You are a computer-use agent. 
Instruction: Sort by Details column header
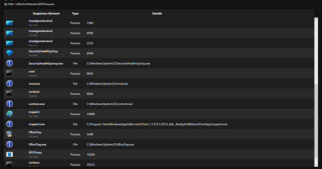[157, 13]
